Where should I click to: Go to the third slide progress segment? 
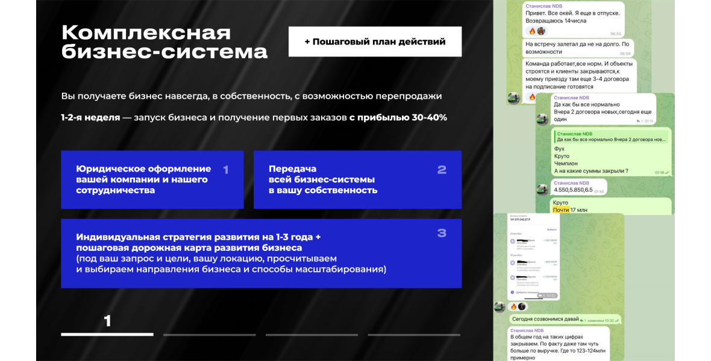[x=312, y=335]
